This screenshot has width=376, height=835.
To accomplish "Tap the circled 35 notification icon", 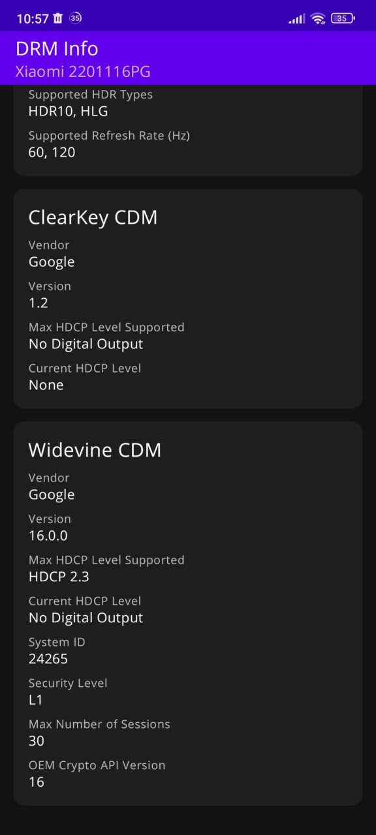I will point(76,18).
